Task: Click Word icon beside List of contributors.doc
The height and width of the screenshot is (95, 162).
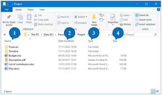Action: pyautogui.click(x=6, y=64)
